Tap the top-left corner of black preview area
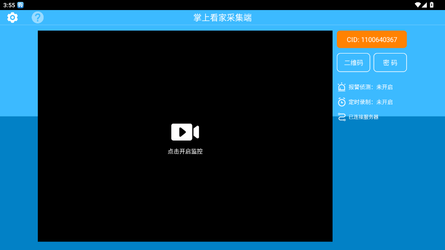445x250 pixels. pos(43,36)
